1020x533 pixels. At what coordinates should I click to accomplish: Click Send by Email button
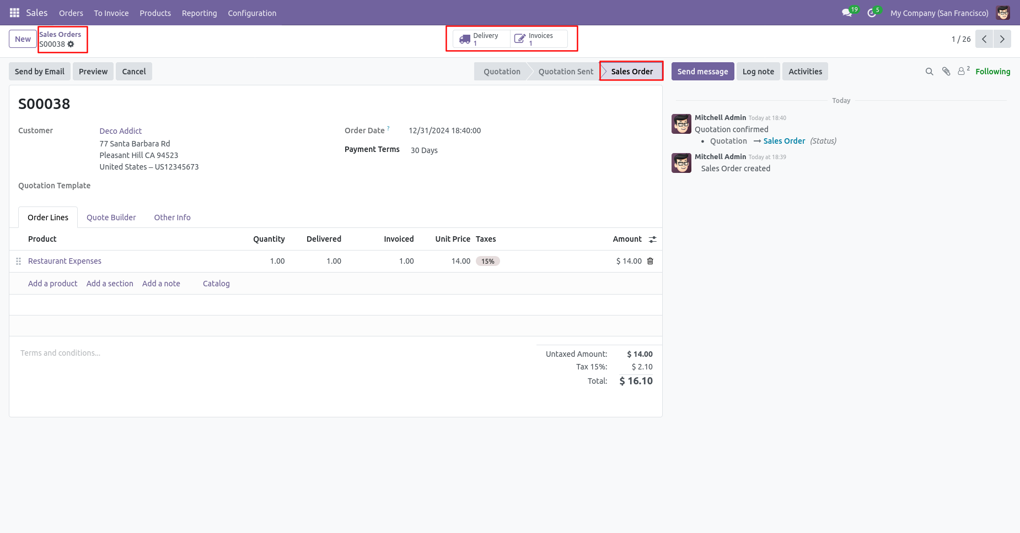click(40, 72)
